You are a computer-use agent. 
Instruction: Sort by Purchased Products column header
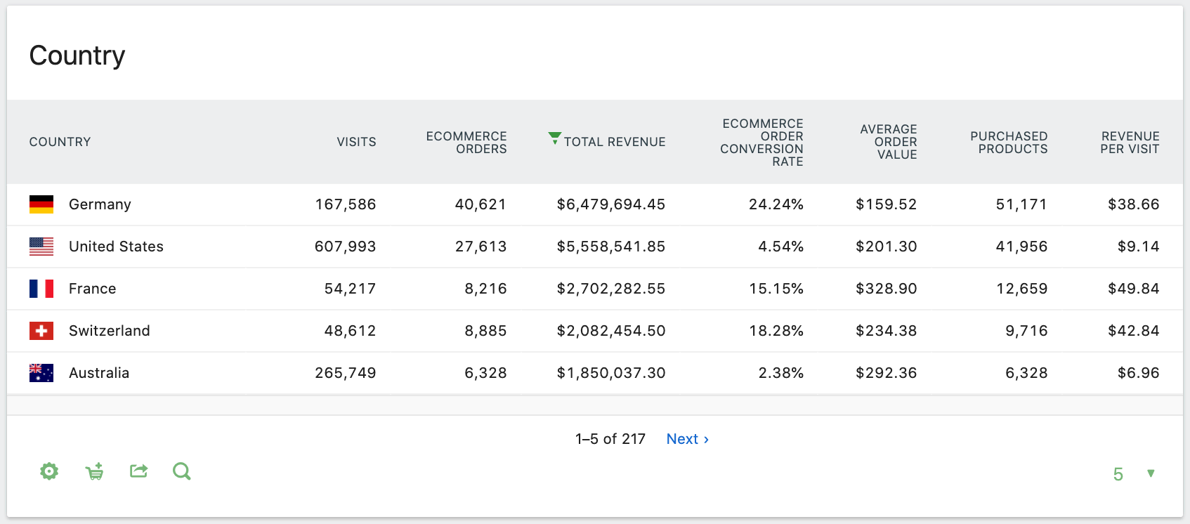pyautogui.click(x=1009, y=143)
